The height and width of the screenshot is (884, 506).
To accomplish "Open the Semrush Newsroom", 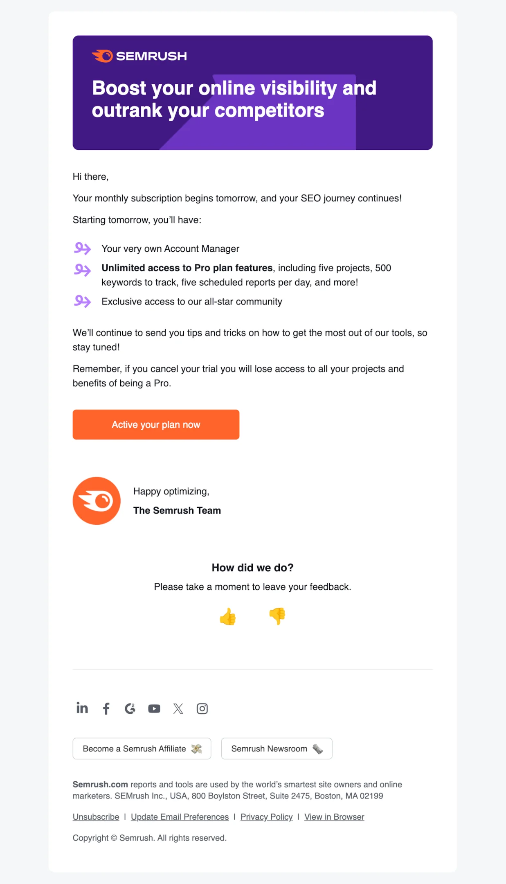I will [x=277, y=749].
